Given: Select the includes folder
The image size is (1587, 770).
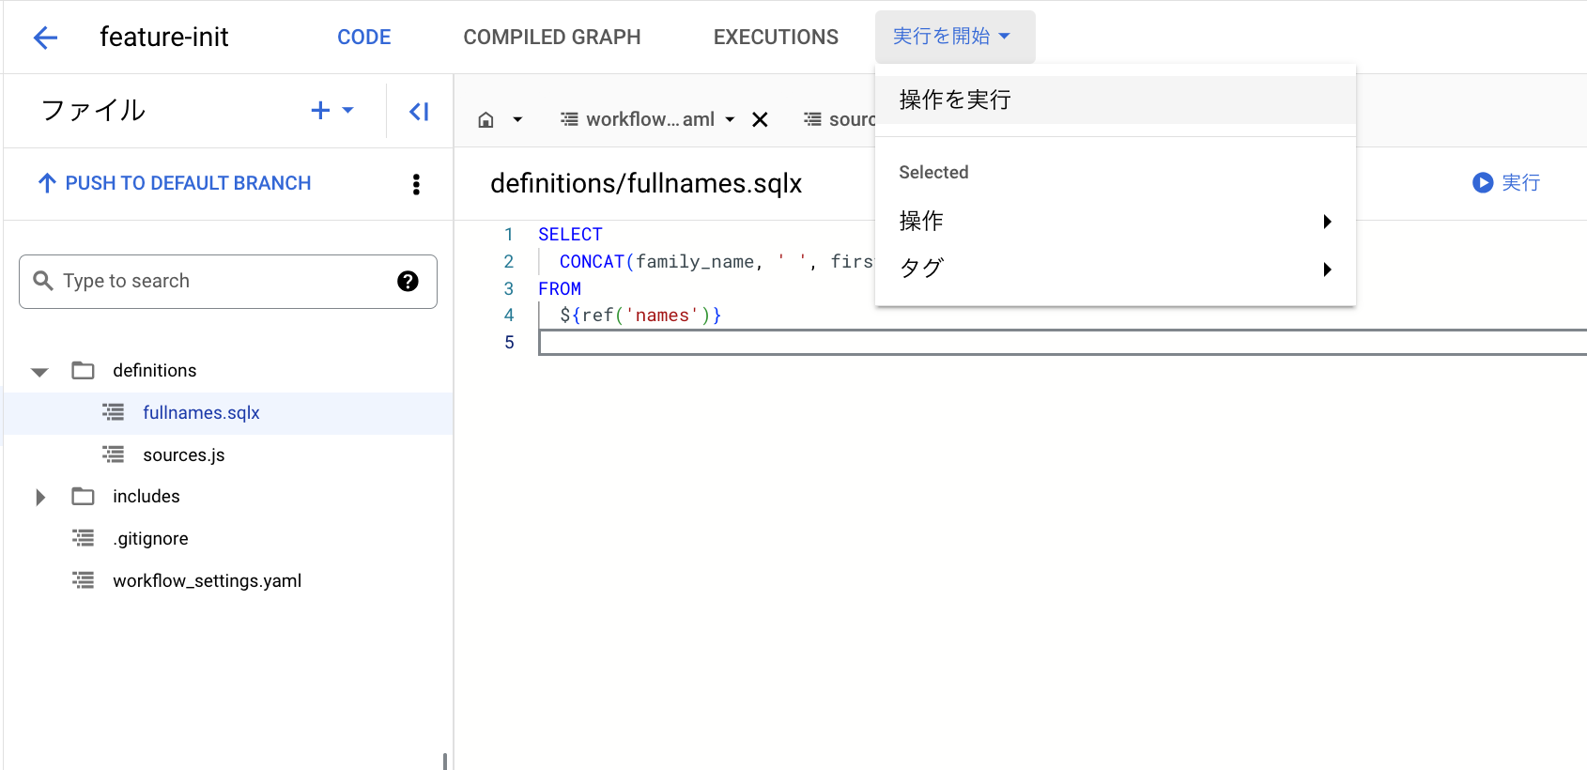Looking at the screenshot, I should pyautogui.click(x=146, y=496).
